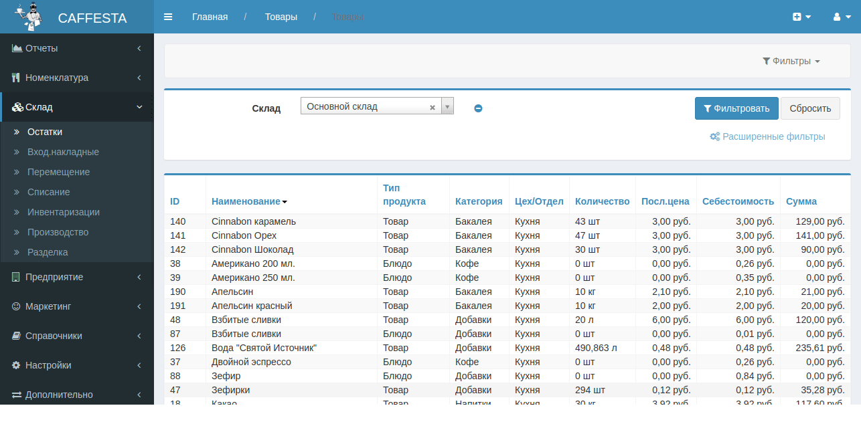Open the Склад warehouse dropdown arrow
Image resolution: width=861 pixels, height=422 pixels.
447,106
